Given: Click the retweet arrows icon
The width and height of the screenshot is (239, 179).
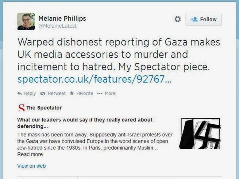Looking at the screenshot, I should [43, 94].
